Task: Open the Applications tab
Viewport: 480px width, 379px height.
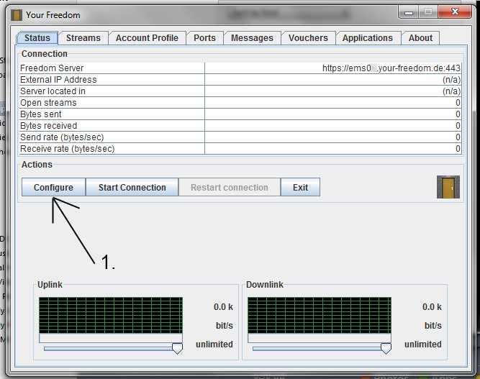Action: click(x=367, y=38)
